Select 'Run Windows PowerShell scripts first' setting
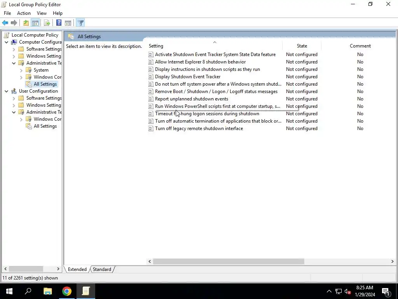The height and width of the screenshot is (299, 398). tap(218, 106)
